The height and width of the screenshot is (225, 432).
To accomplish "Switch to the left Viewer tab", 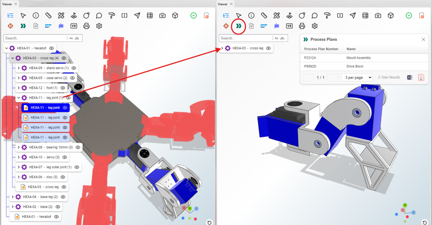I will point(7,4).
